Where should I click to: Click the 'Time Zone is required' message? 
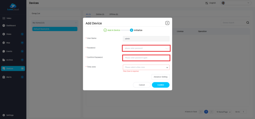pyautogui.click(x=131, y=71)
